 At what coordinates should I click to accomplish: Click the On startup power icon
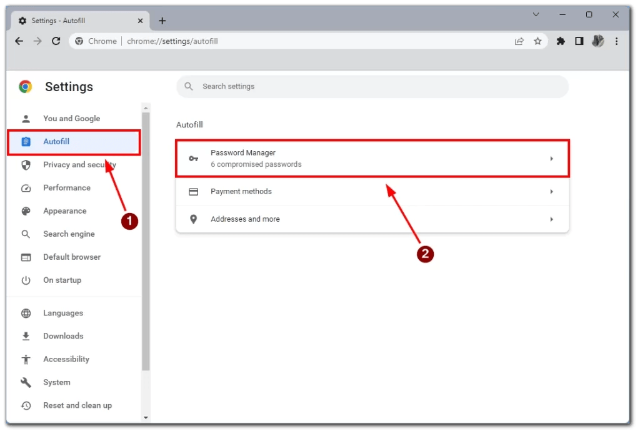(26, 280)
